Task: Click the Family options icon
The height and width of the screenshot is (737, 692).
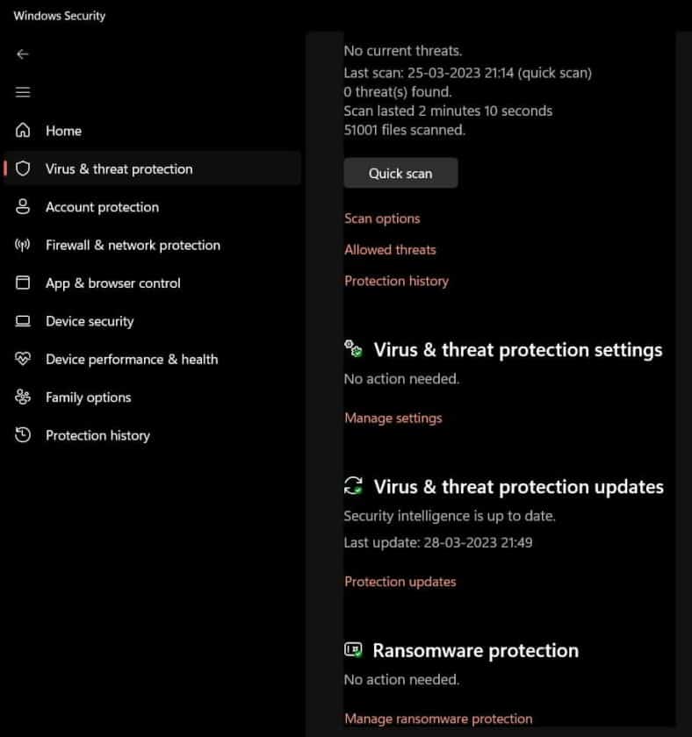Action: click(23, 397)
